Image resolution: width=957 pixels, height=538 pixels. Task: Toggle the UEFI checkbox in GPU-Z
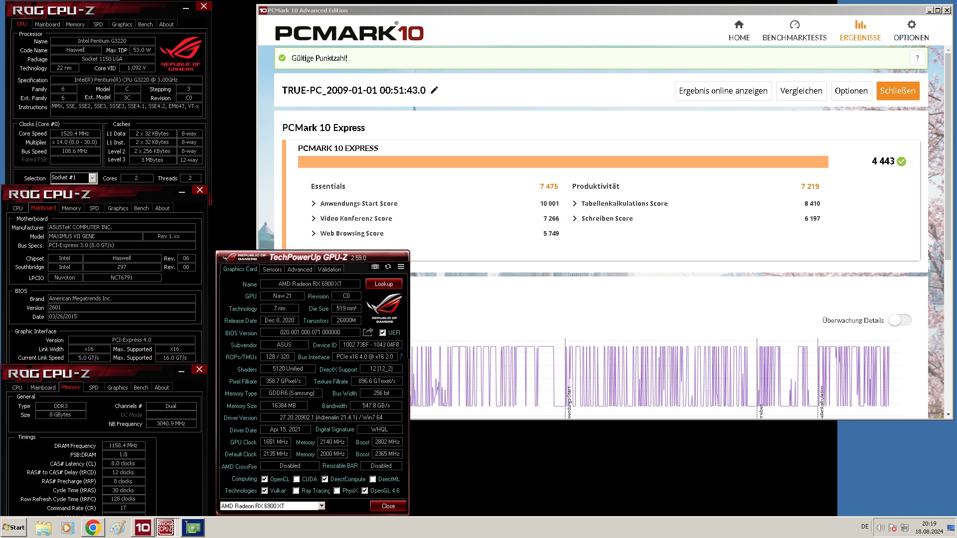[383, 333]
